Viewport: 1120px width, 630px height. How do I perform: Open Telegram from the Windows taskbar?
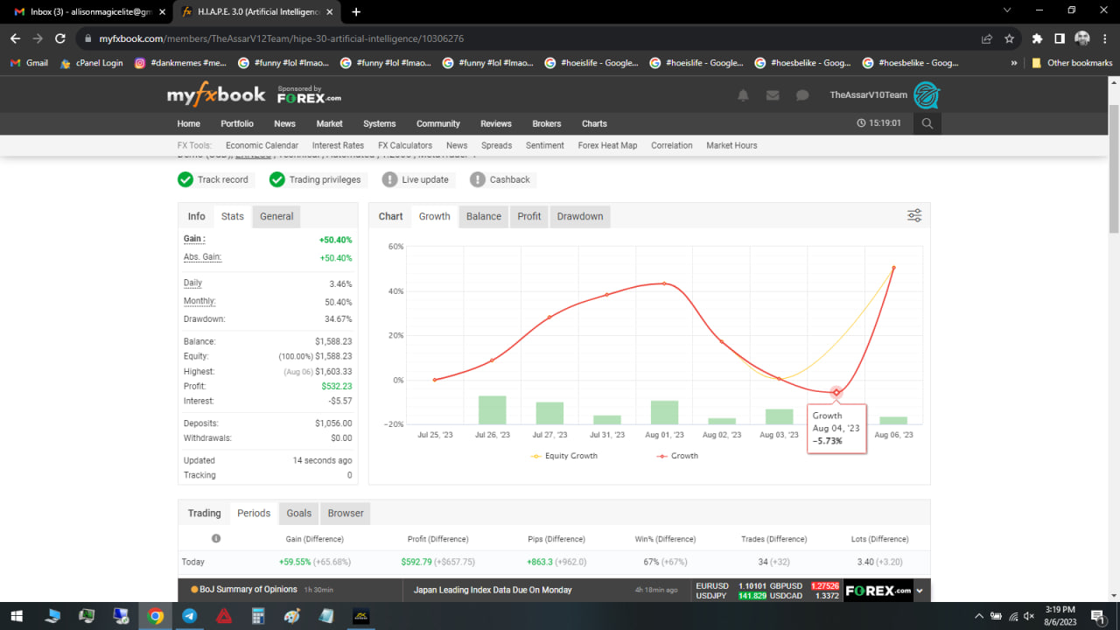point(189,616)
